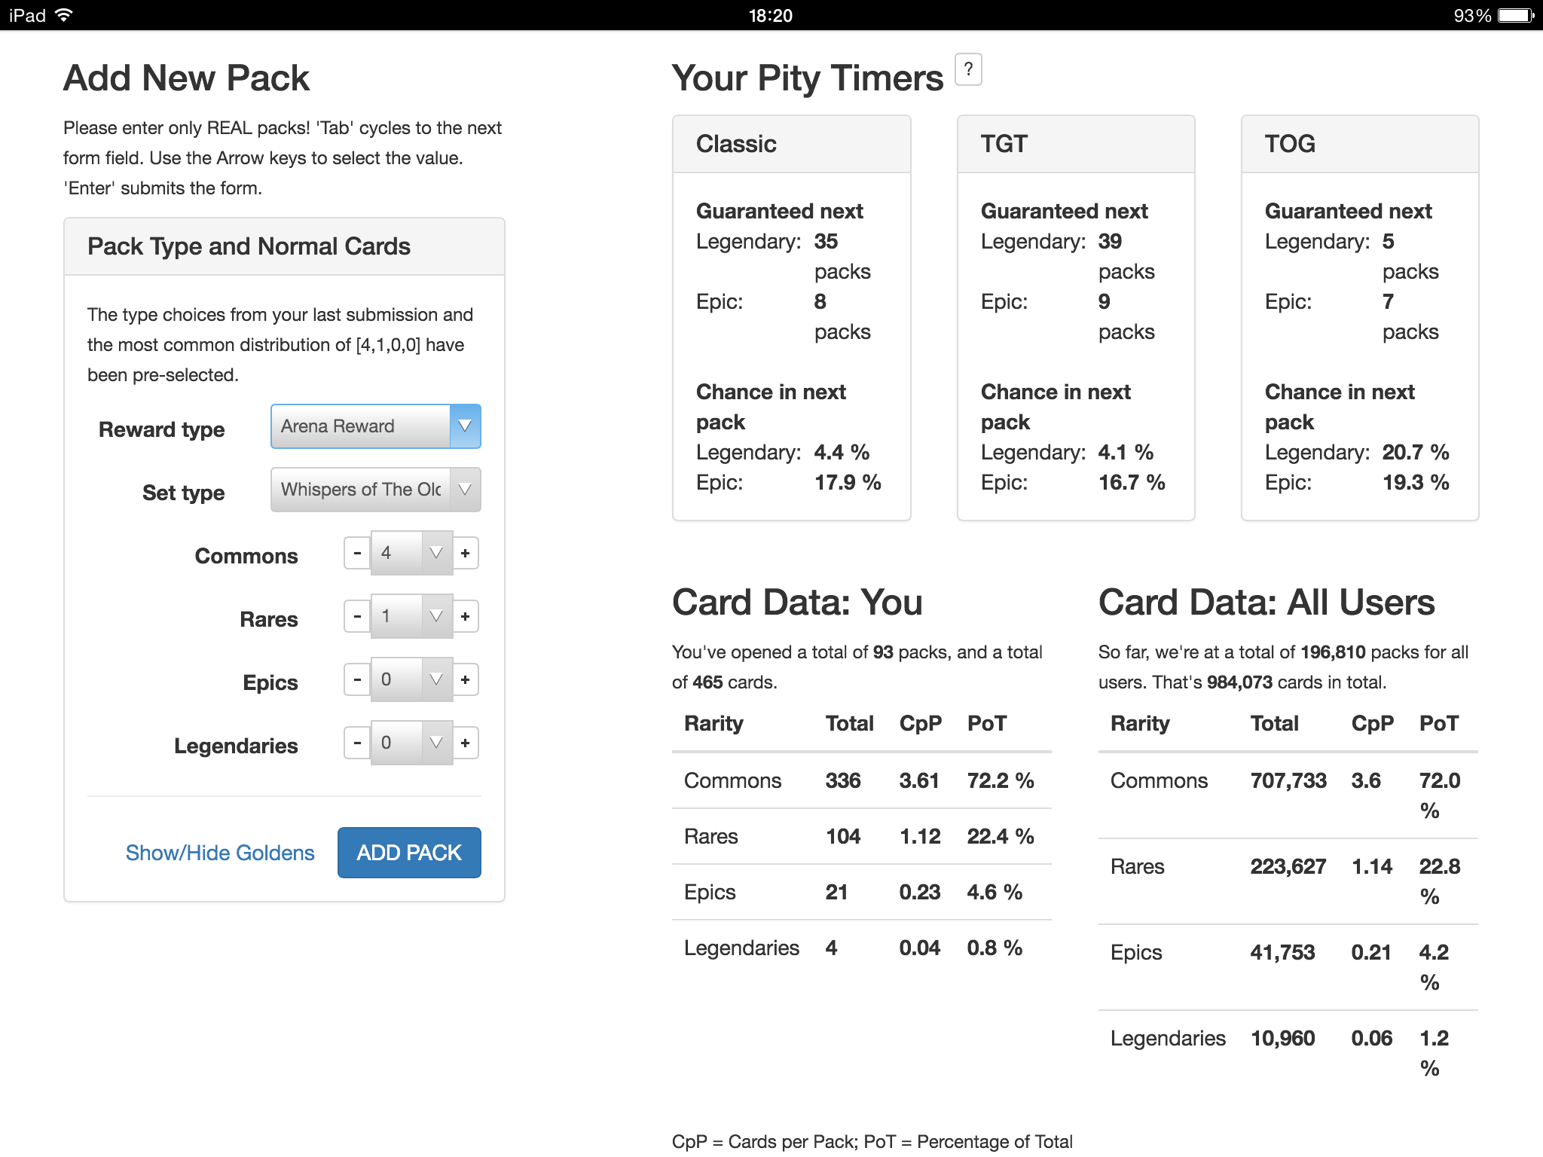Click the Classic epic chance 17.9 %

(x=848, y=482)
